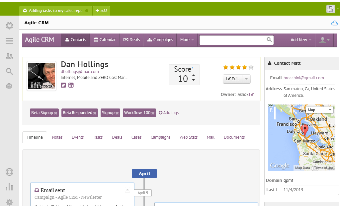Click the Agile CRM brand logo in purple bar
Viewport: 340px width, 209px height.
pos(40,39)
